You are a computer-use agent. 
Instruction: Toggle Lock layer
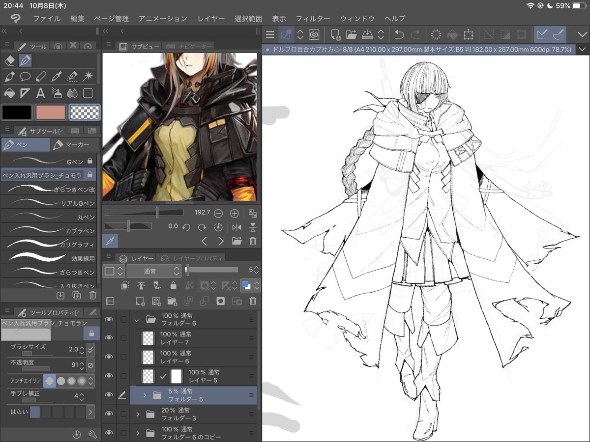coord(173,285)
